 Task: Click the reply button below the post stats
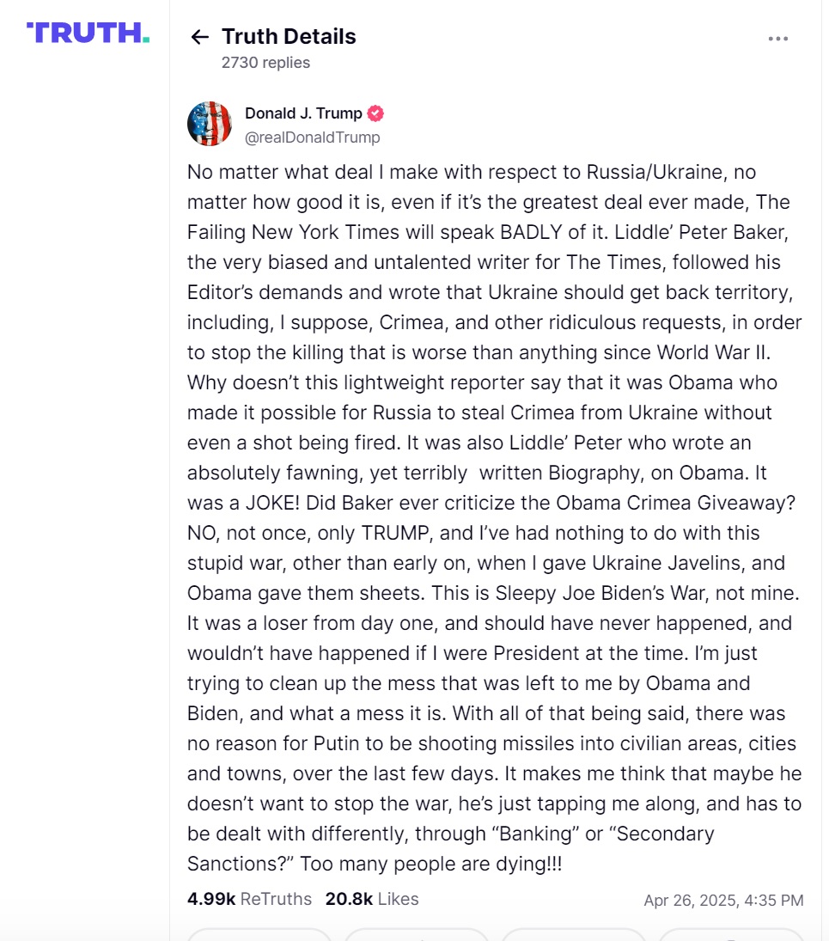pyautogui.click(x=259, y=934)
